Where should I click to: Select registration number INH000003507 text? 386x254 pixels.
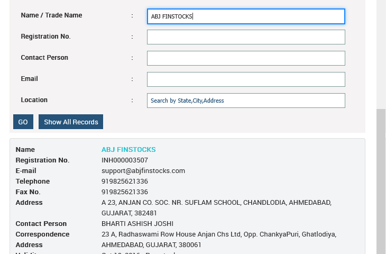click(125, 160)
